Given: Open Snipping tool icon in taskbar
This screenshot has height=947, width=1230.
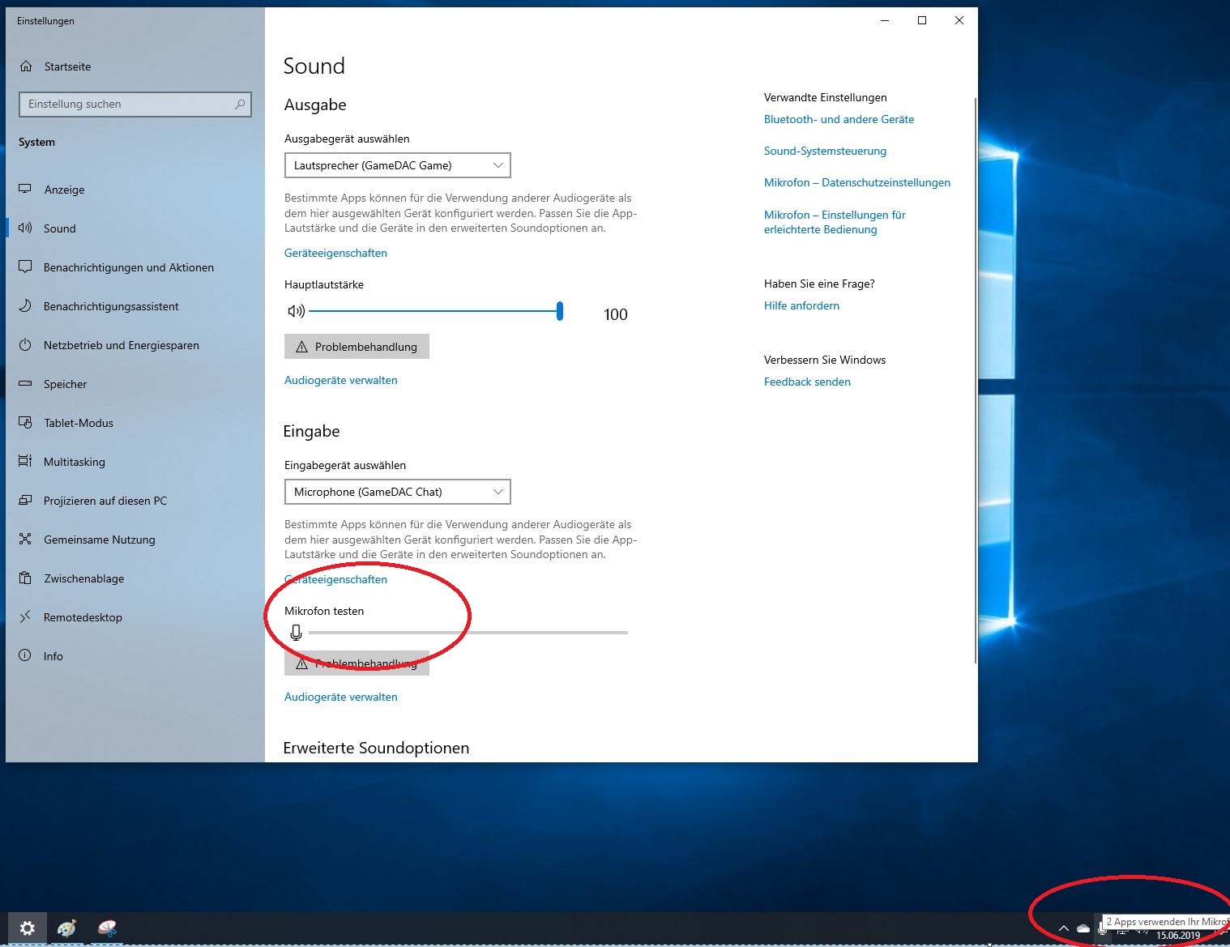Looking at the screenshot, I should [x=107, y=928].
